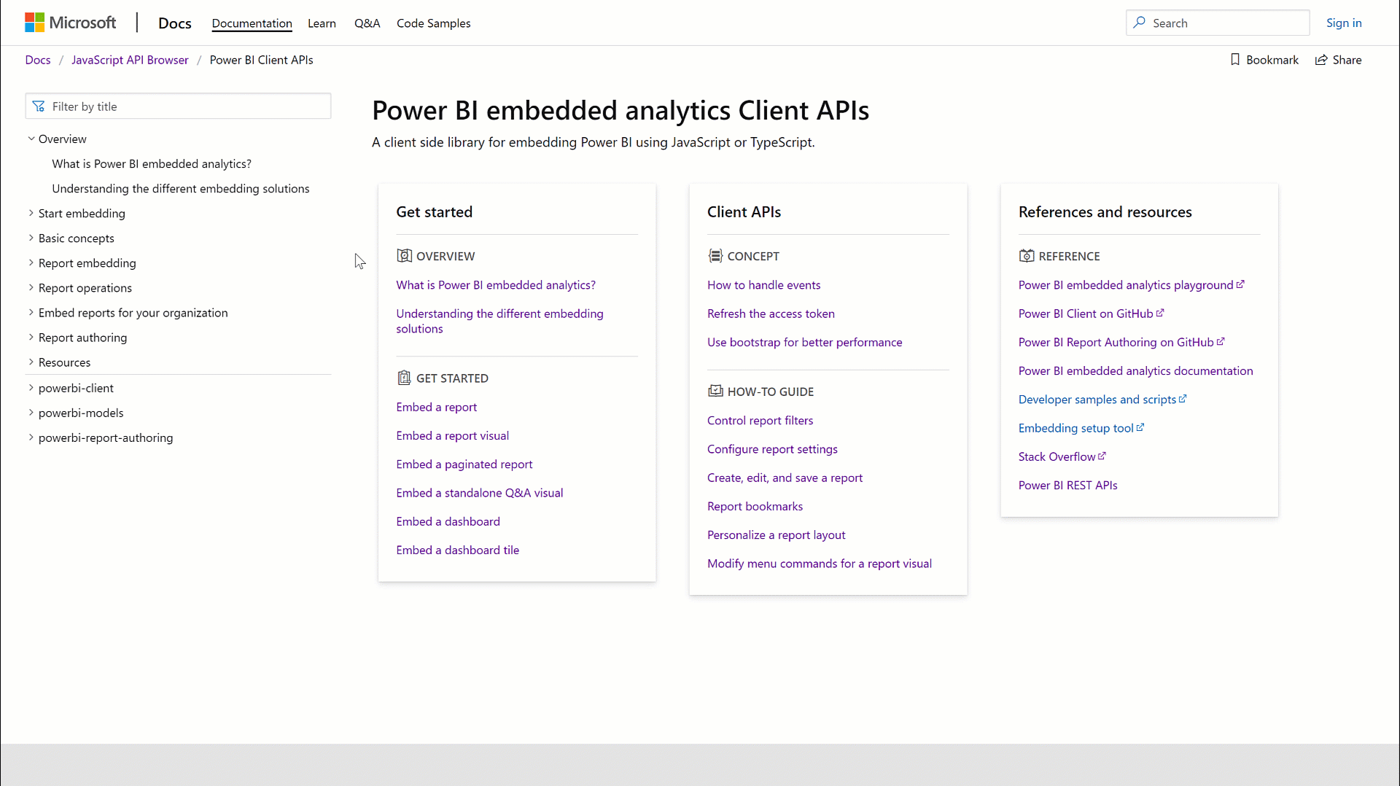Open the Code Samples page

pos(433,23)
